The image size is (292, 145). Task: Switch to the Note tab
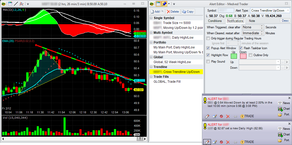coord(252,21)
